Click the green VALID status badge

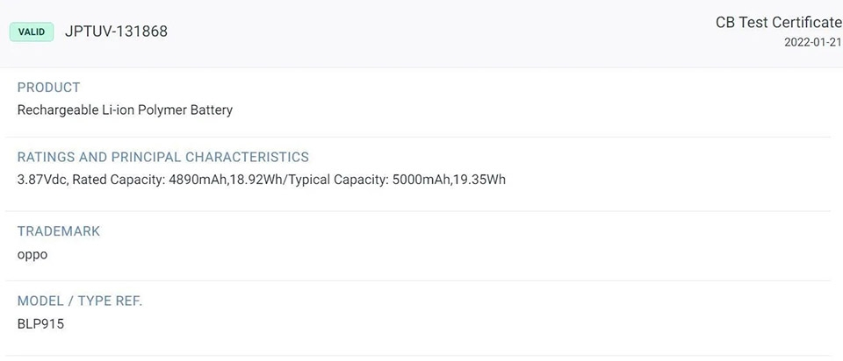coord(32,32)
